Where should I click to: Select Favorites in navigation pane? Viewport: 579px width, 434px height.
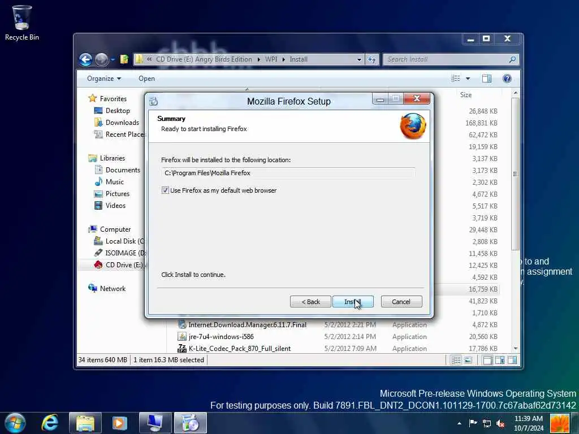point(113,98)
